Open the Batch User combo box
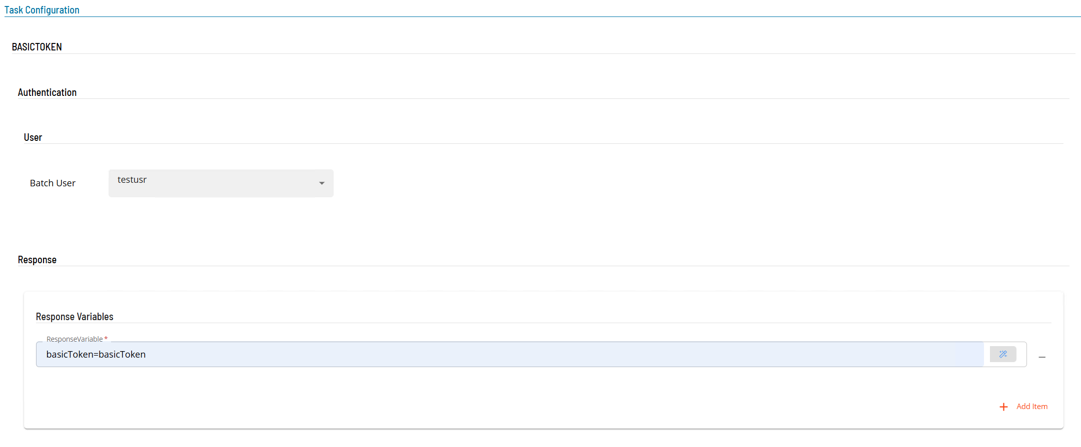This screenshot has width=1081, height=447. click(221, 183)
